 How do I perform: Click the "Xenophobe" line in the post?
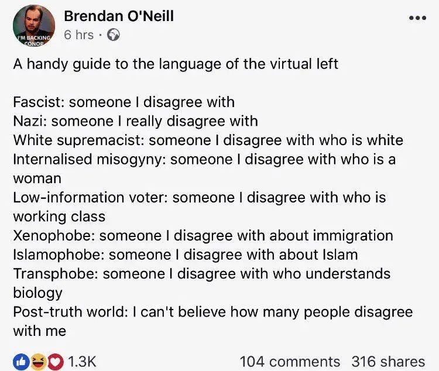point(203,235)
